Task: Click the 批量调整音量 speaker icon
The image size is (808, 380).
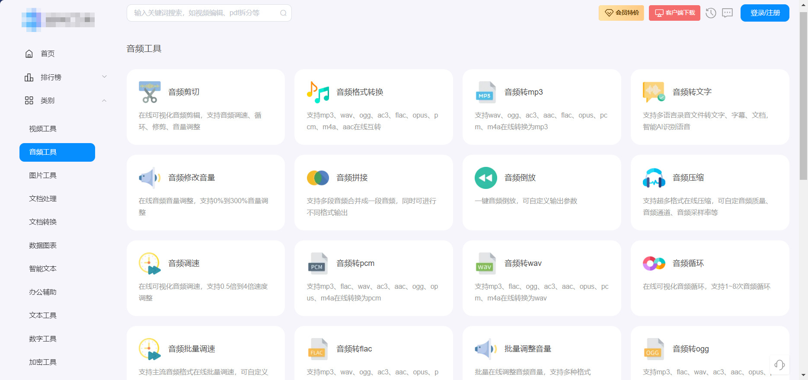Action: 486,349
